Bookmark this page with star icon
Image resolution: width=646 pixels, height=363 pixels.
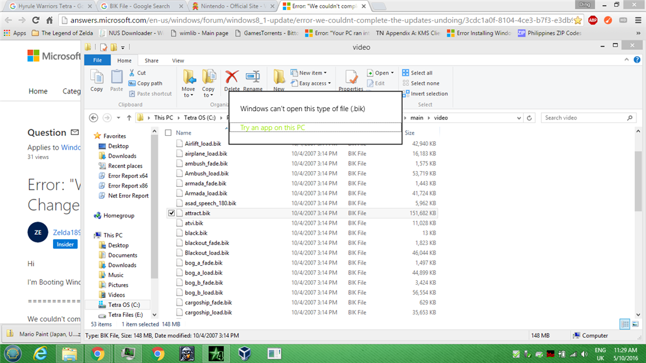click(x=578, y=20)
